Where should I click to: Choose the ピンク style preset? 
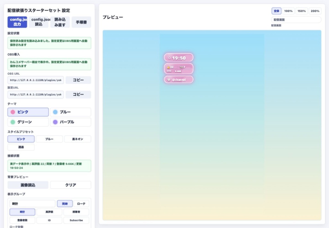coord(21,139)
